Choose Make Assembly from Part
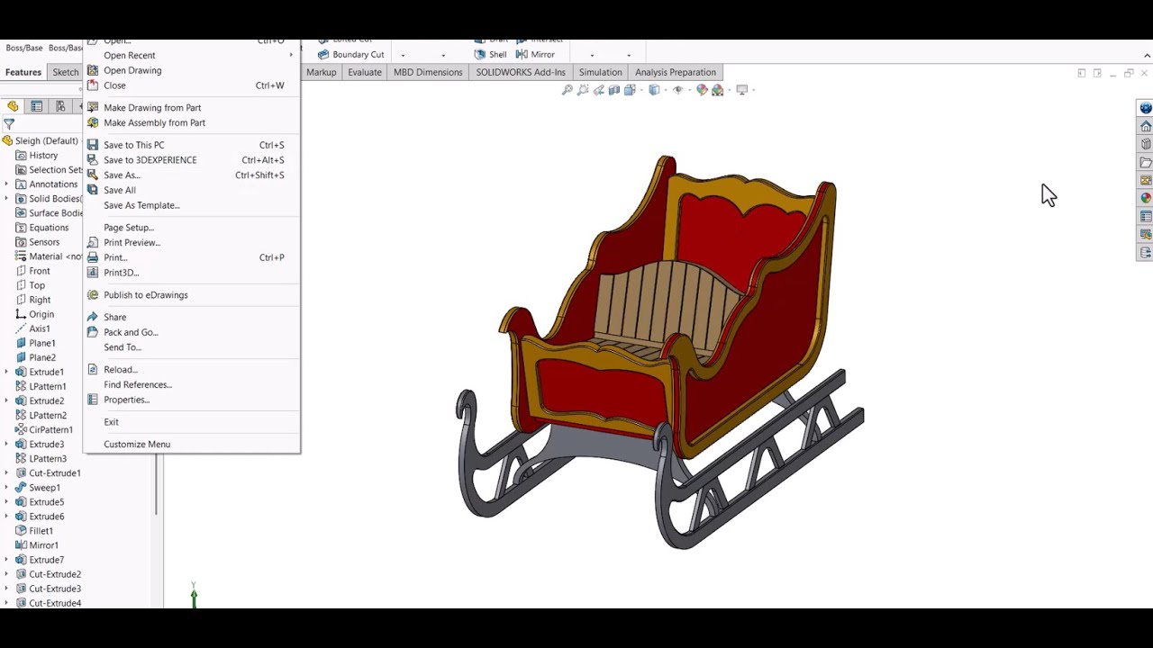Screen dimensions: 1153x648 pyautogui.click(x=154, y=122)
